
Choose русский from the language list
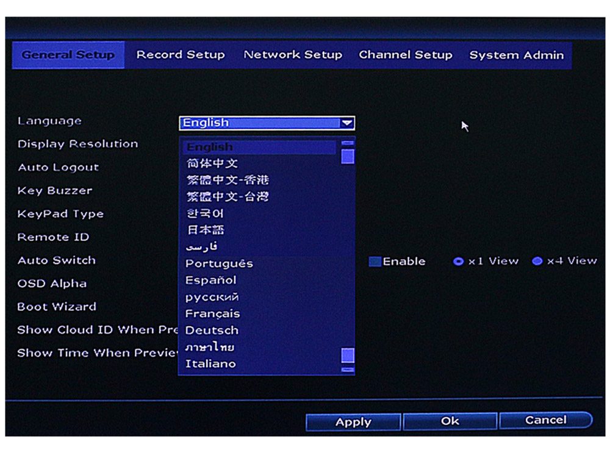click(x=212, y=297)
